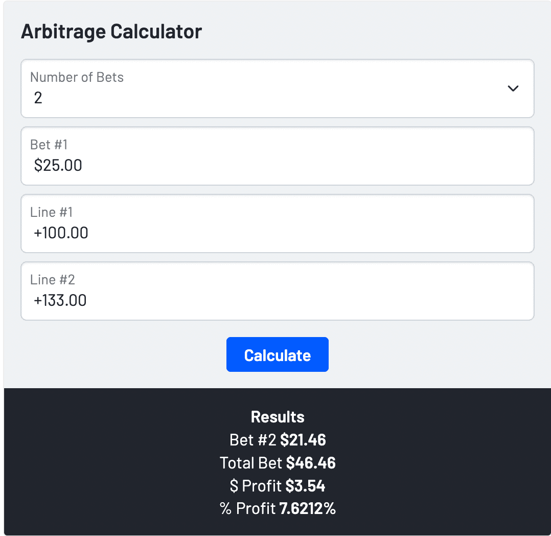Viewport: 551px width, 536px height.
Task: Click the Results heading
Action: 278,417
